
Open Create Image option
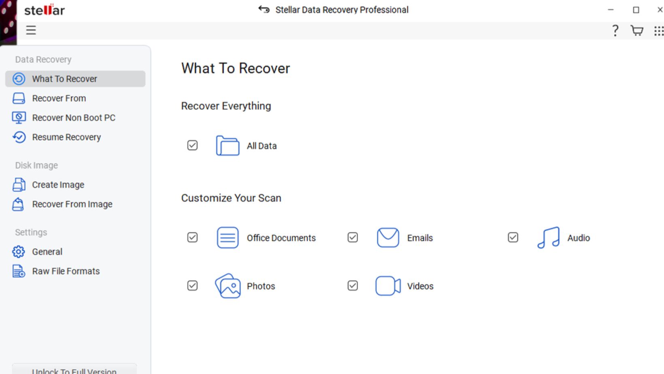75,185
